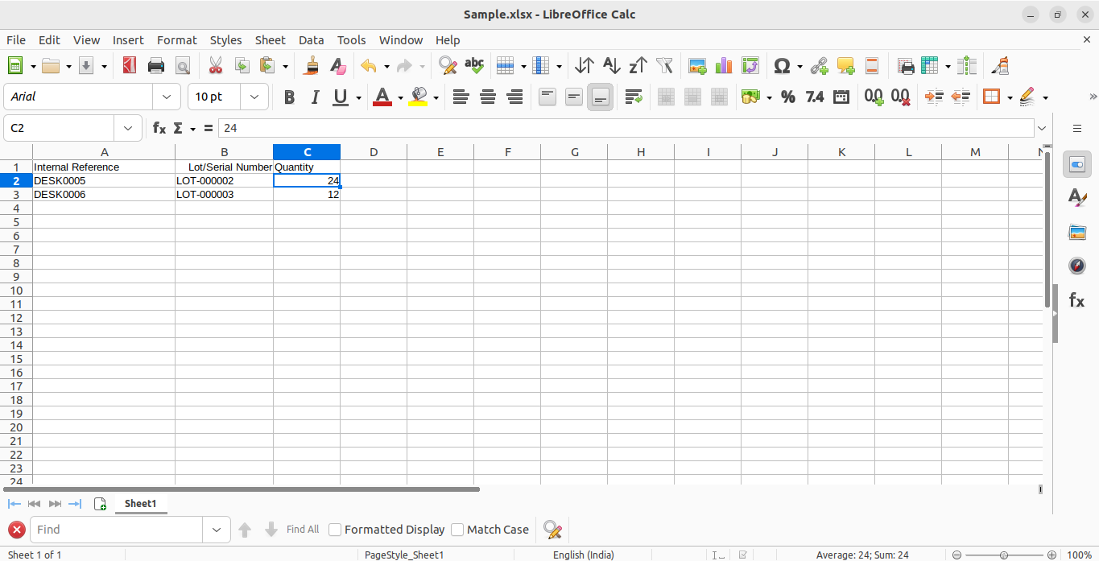This screenshot has height=561, width=1099.
Task: Insert chart icon
Action: click(x=724, y=66)
